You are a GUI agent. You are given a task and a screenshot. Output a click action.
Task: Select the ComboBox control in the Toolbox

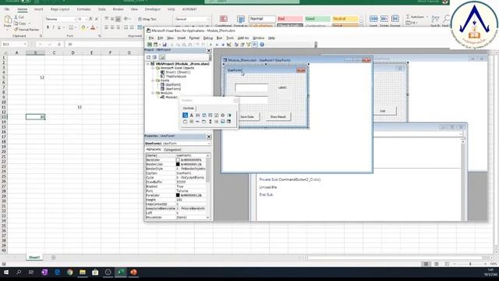point(204,116)
